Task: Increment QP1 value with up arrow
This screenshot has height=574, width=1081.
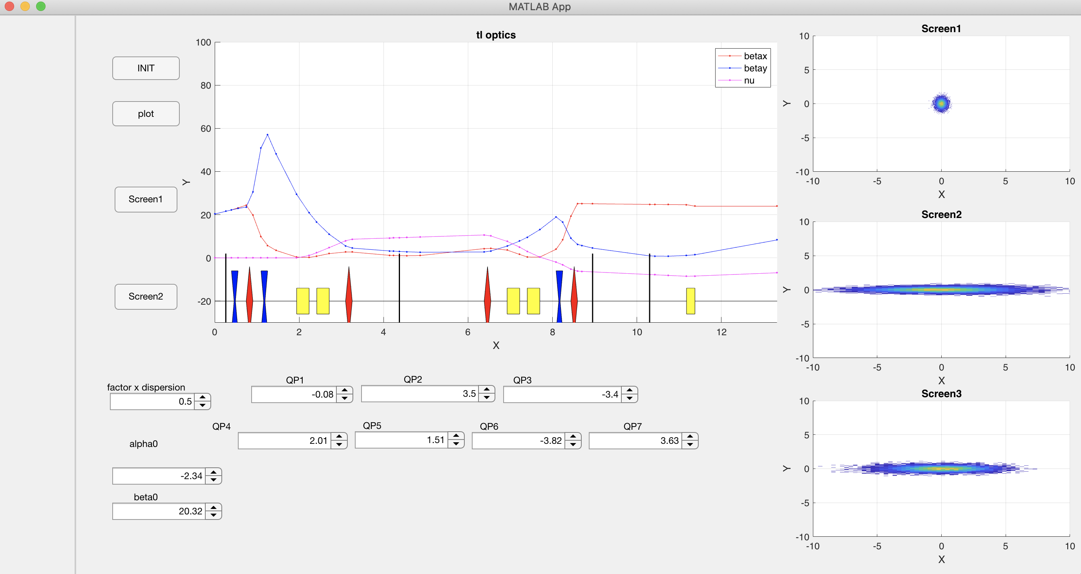Action: pyautogui.click(x=344, y=390)
